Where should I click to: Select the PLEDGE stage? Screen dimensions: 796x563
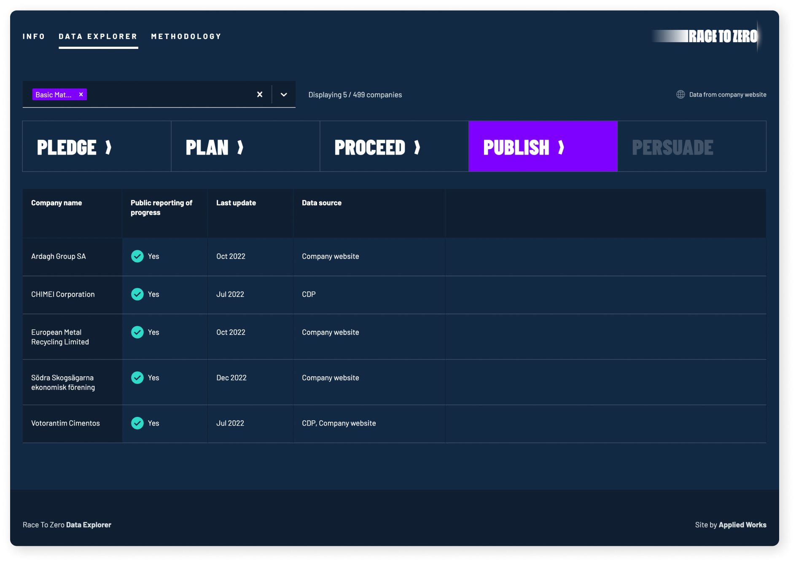pos(97,146)
